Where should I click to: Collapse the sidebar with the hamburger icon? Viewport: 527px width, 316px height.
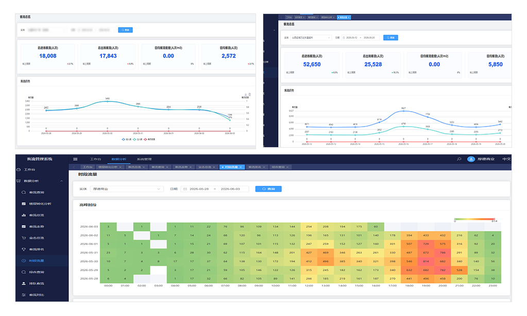point(75,159)
